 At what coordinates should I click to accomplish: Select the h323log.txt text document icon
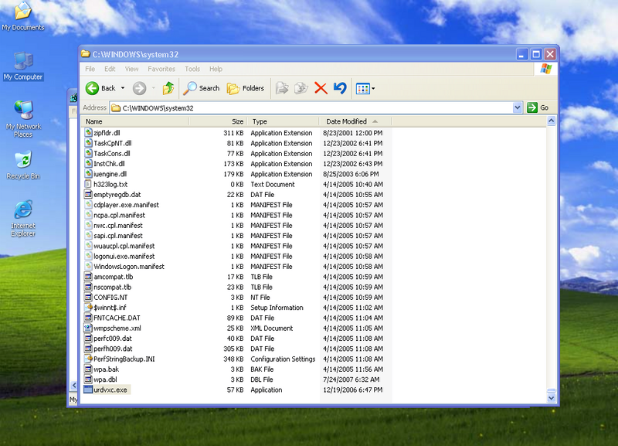pyautogui.click(x=88, y=184)
